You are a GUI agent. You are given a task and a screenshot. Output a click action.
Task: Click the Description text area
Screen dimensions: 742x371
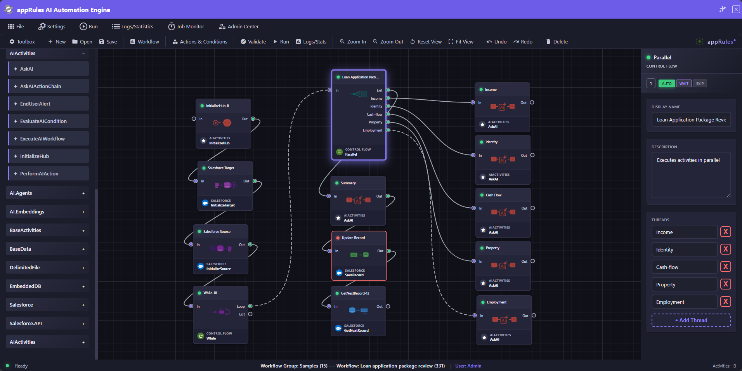tap(691, 175)
